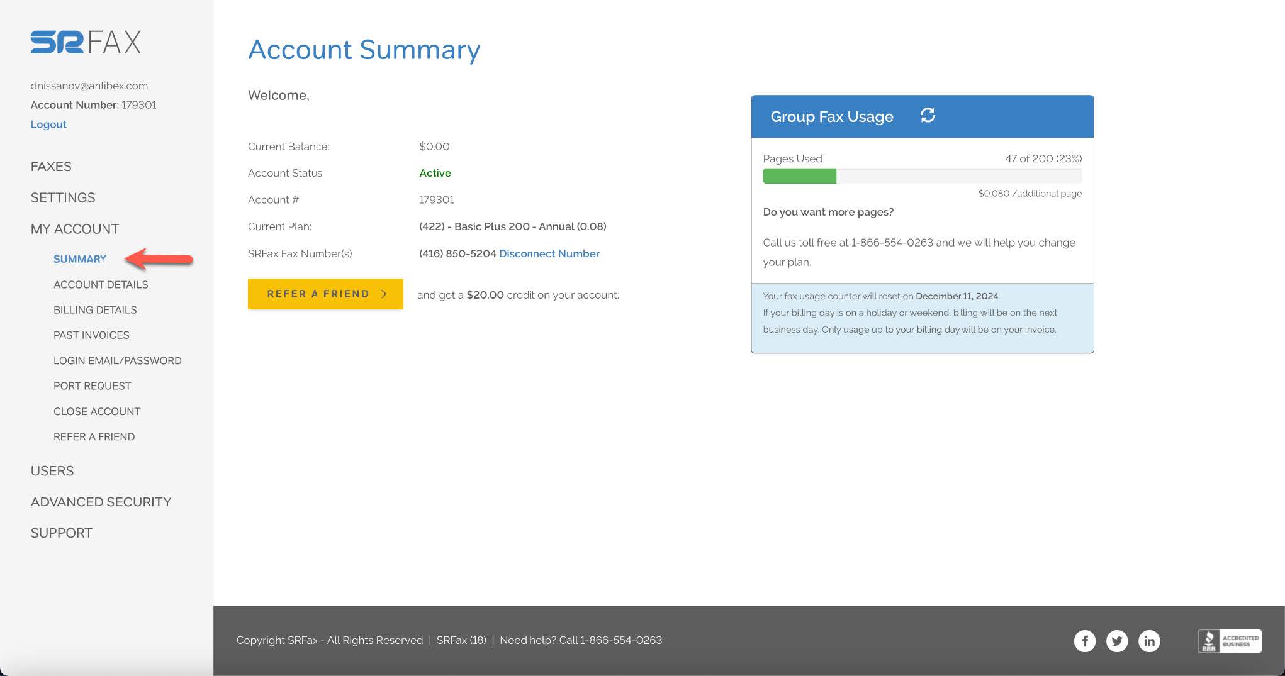The image size is (1285, 676).
Task: Log out of the account
Action: (48, 124)
